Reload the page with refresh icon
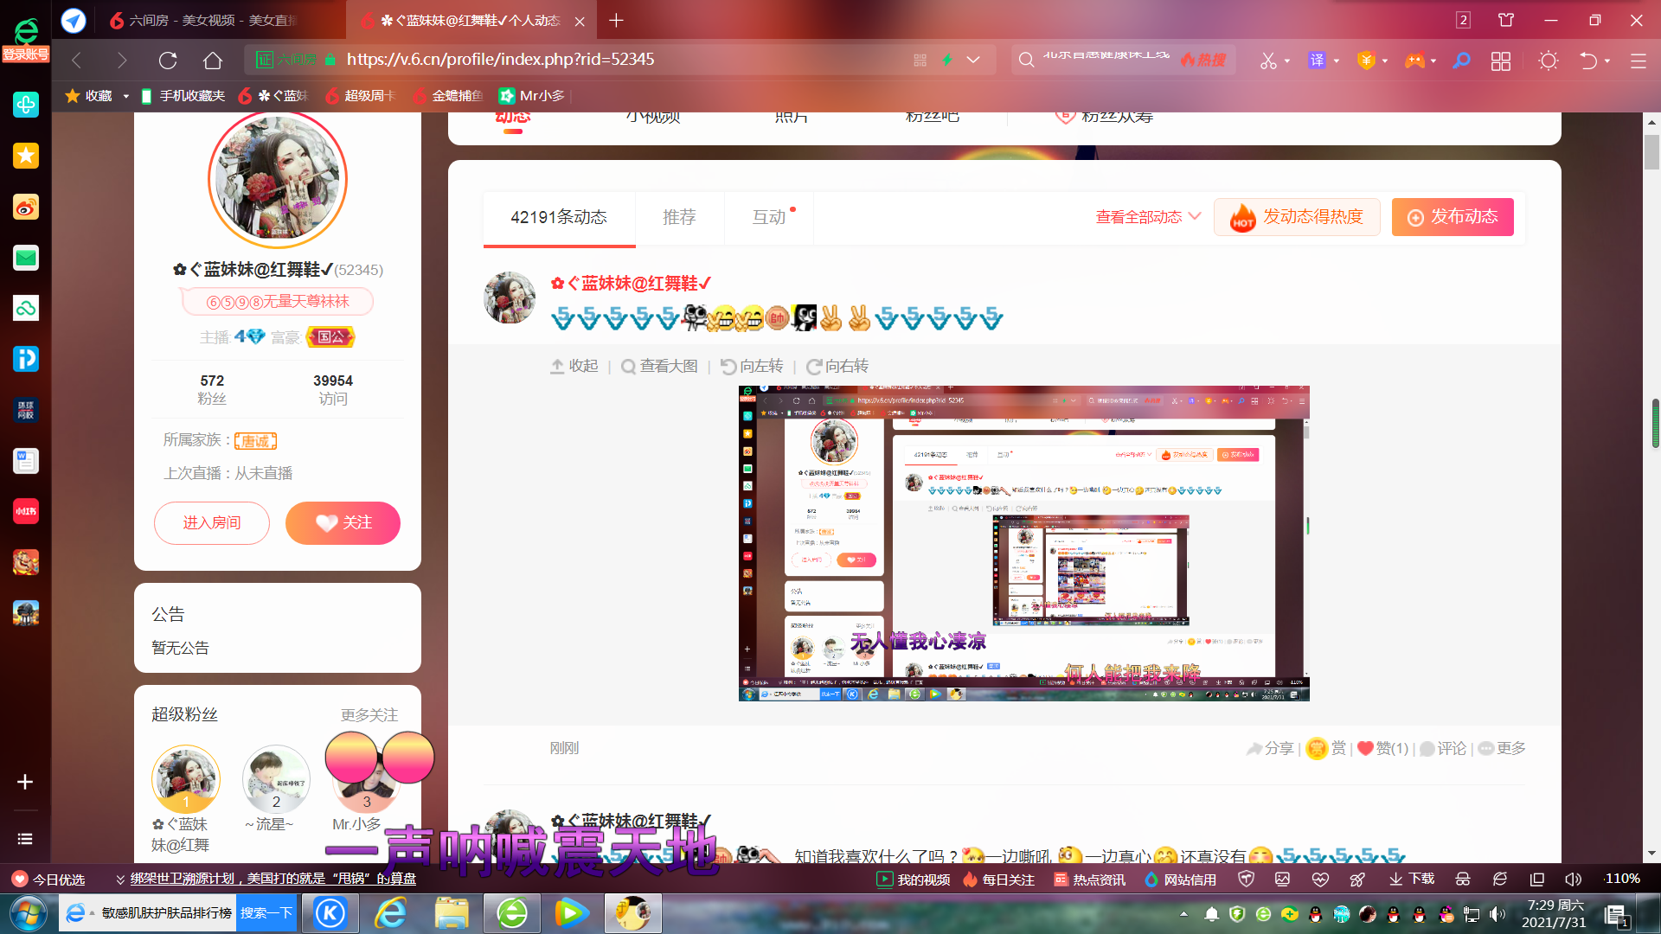The width and height of the screenshot is (1661, 934). point(168,60)
